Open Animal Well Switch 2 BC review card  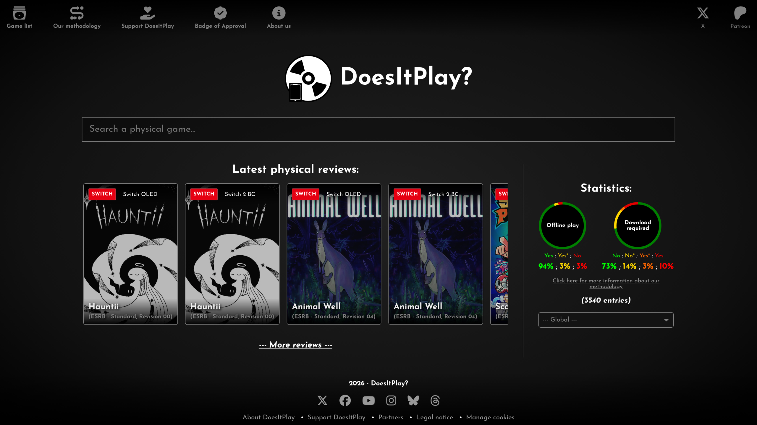click(436, 254)
